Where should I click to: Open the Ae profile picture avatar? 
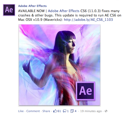9,10
